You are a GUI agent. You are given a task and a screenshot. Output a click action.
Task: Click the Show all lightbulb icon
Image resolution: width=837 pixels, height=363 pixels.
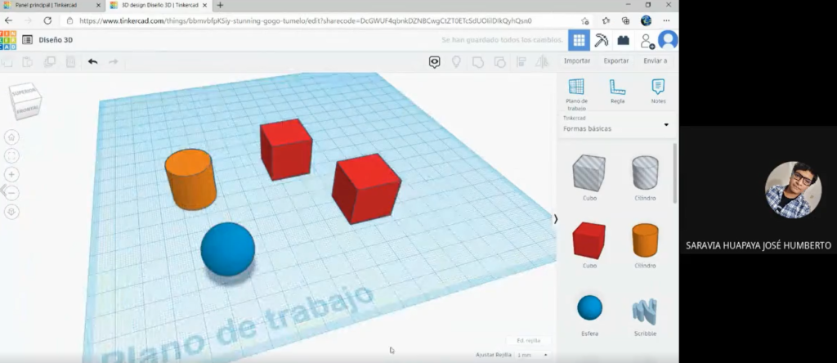point(456,62)
